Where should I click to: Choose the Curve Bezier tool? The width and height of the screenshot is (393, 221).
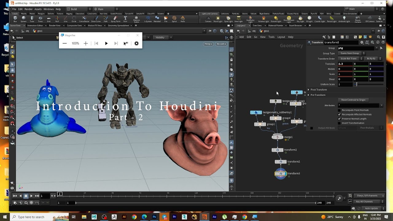[x=84, y=19]
